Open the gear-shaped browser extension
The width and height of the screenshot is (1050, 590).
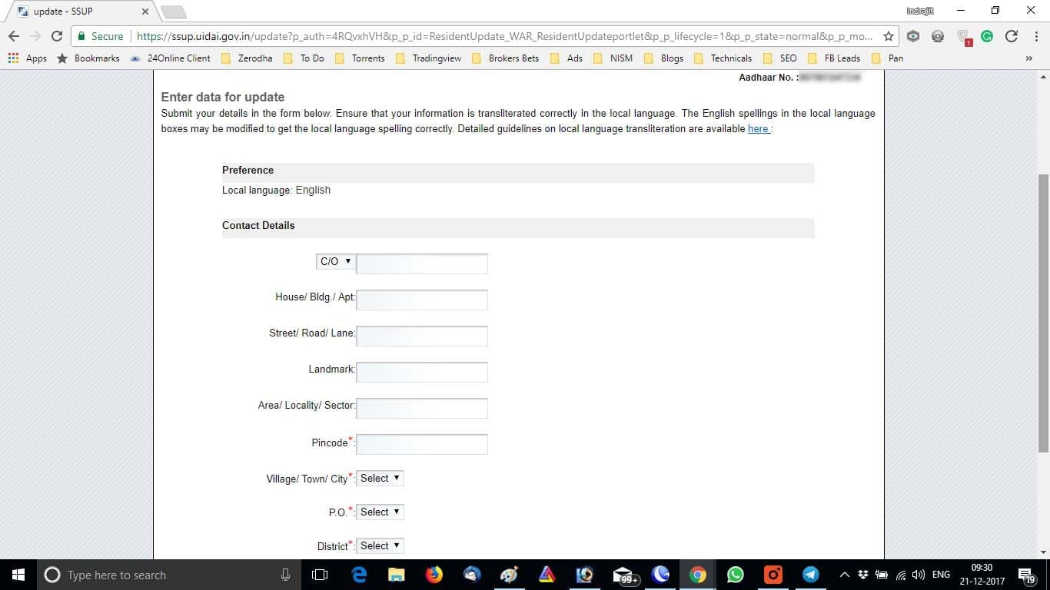[938, 35]
